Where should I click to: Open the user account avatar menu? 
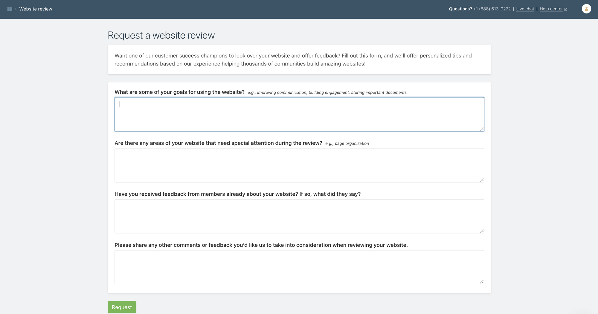click(586, 9)
